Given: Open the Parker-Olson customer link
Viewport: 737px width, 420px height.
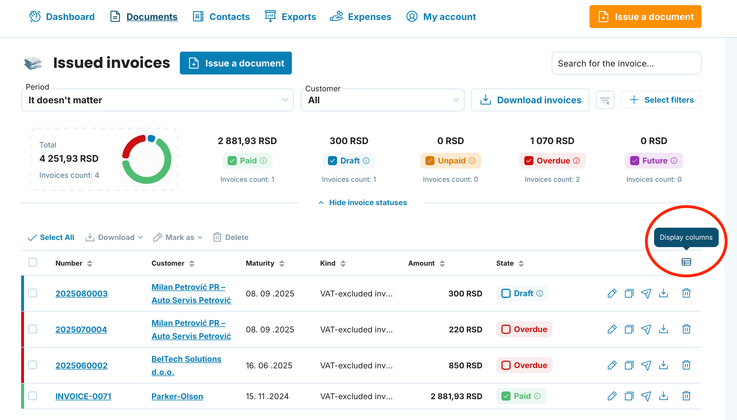Looking at the screenshot, I should click(x=177, y=396).
